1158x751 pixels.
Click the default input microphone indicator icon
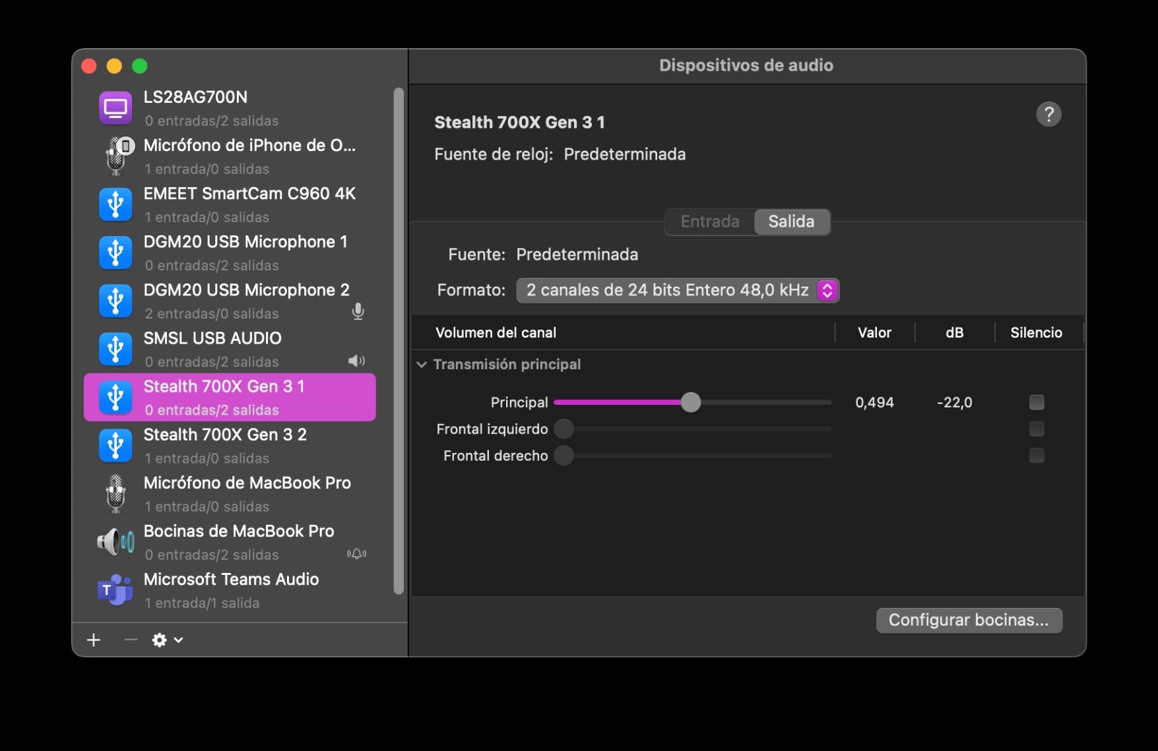(358, 311)
